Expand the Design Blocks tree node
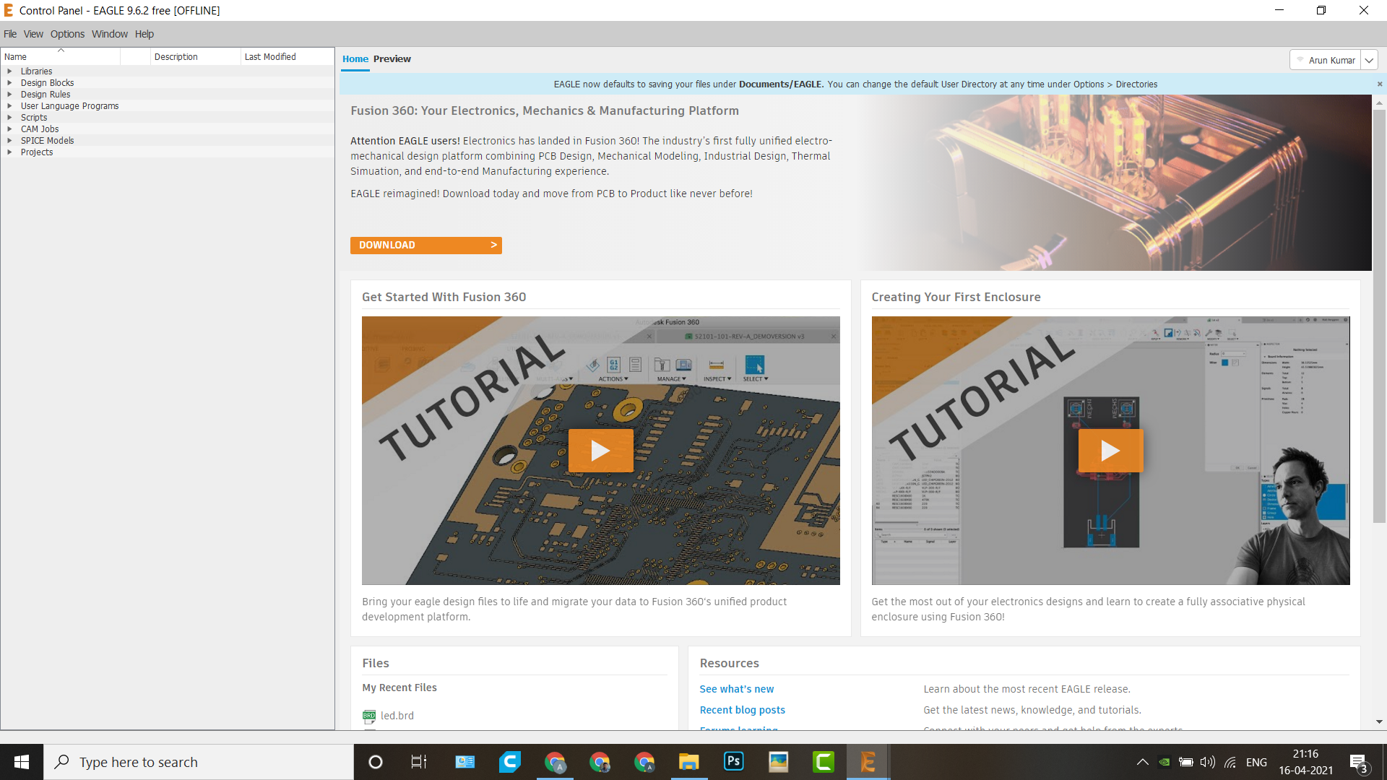 pos(9,83)
